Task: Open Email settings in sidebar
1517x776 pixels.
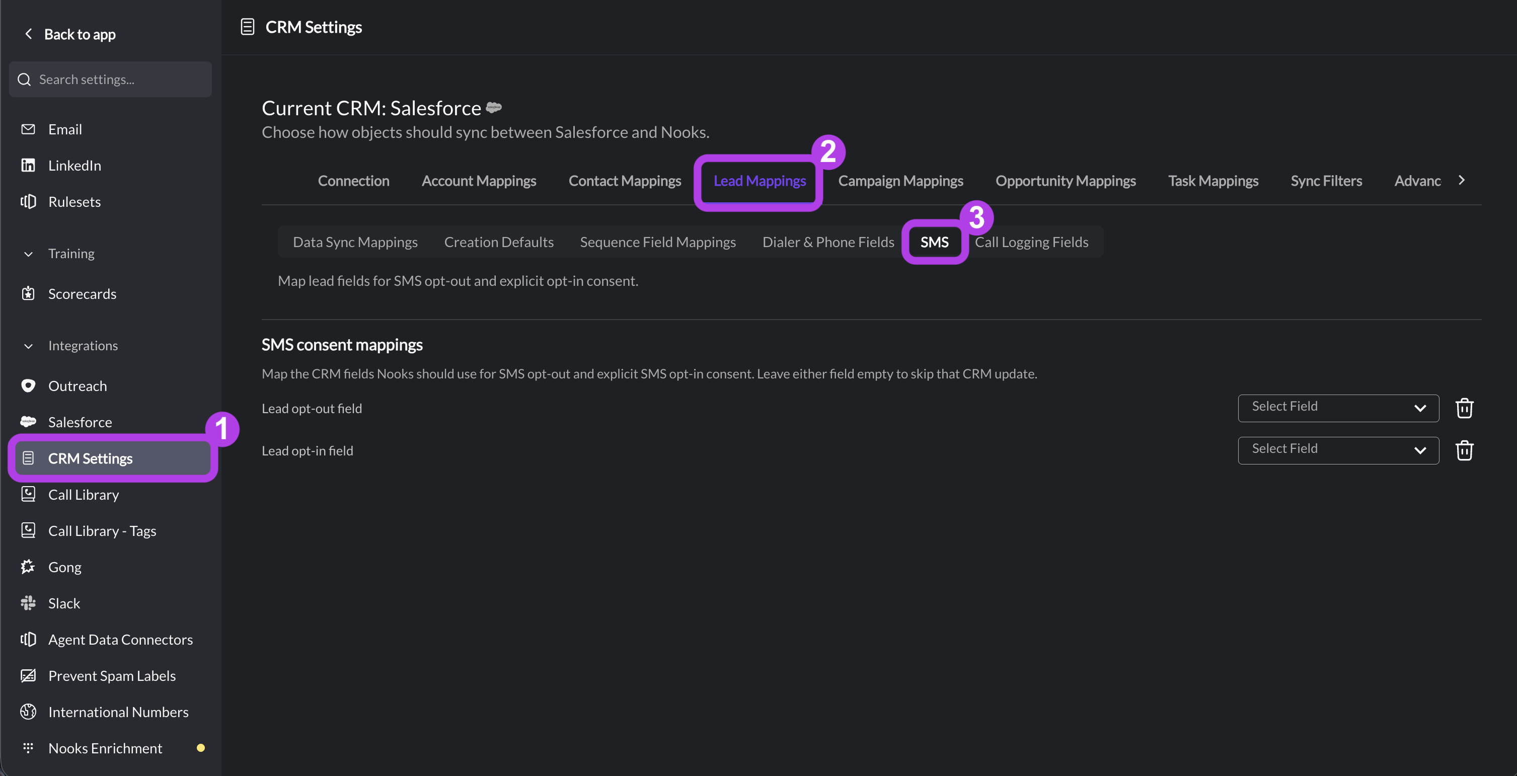Action: (65, 129)
